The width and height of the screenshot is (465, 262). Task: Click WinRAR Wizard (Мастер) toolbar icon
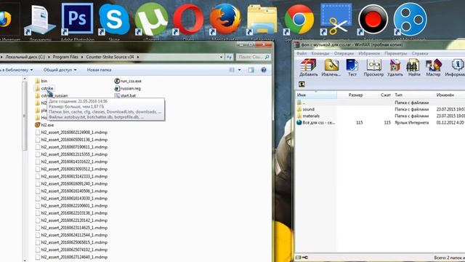click(433, 68)
